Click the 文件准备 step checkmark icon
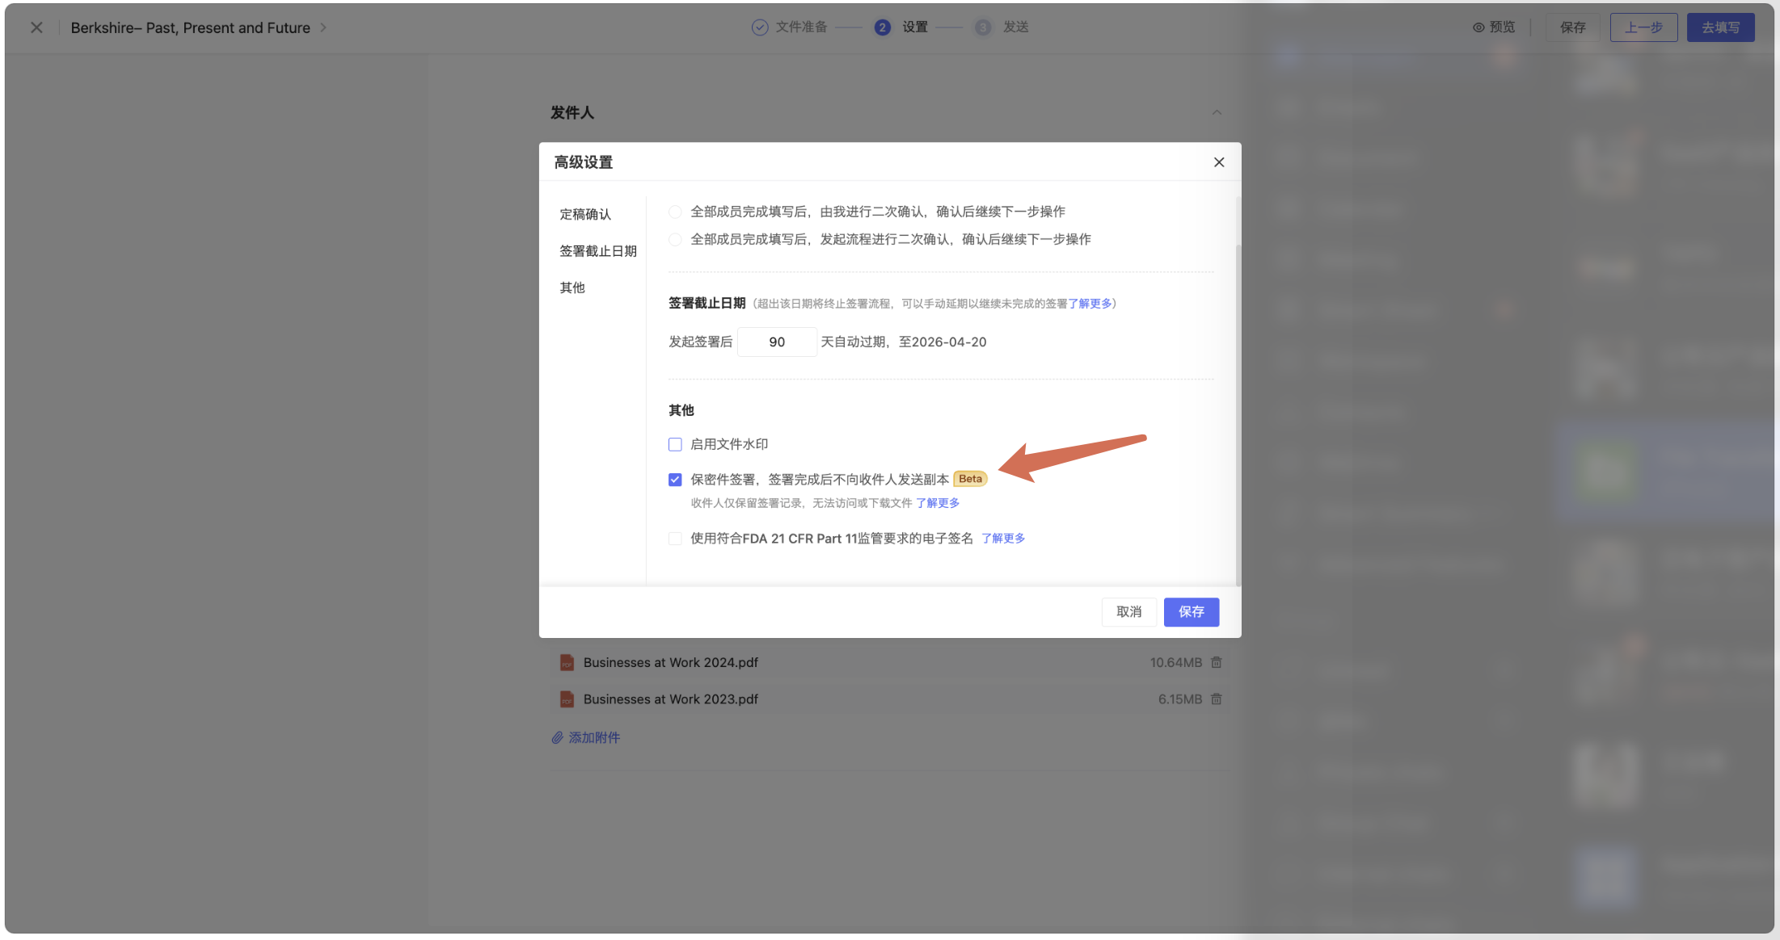The image size is (1780, 940). pos(760,27)
